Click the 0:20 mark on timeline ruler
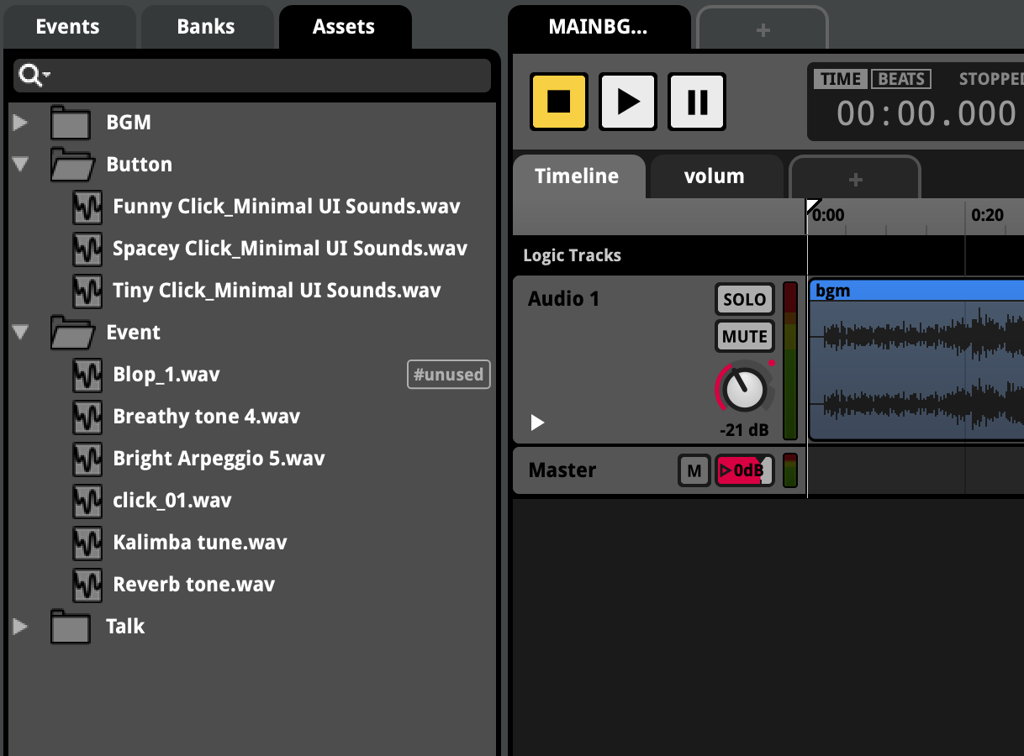 (987, 215)
